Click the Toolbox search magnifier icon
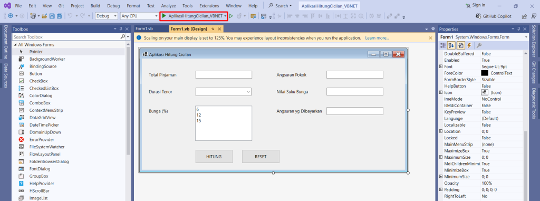The width and height of the screenshot is (540, 201). click(x=122, y=37)
